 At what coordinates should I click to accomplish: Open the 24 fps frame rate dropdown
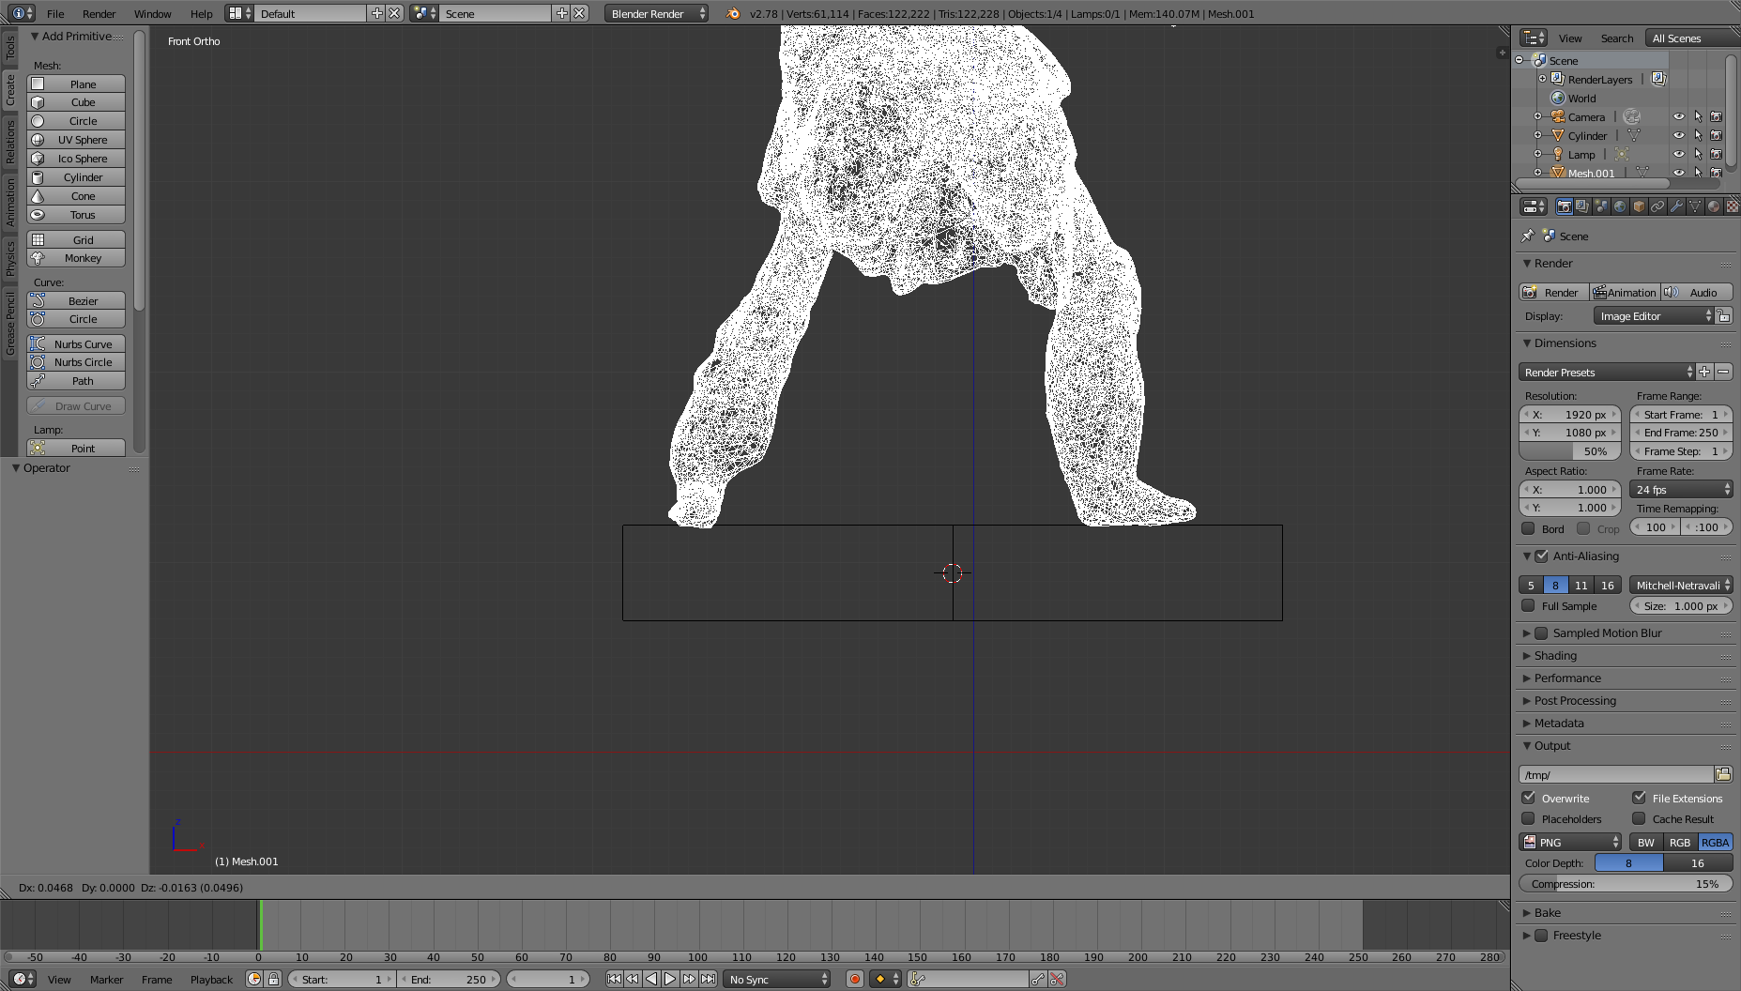point(1681,489)
